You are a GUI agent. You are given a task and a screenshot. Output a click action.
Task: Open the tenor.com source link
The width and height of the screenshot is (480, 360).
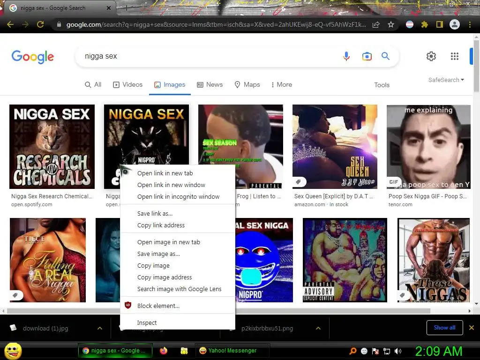pos(400,204)
